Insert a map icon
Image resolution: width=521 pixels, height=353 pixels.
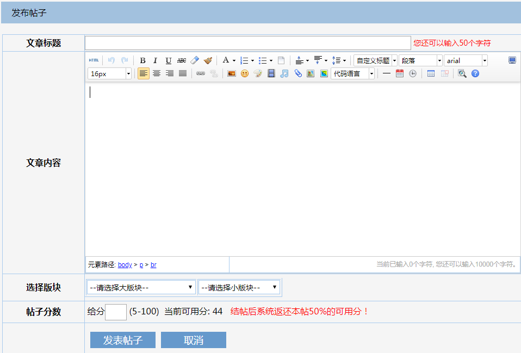(311, 73)
